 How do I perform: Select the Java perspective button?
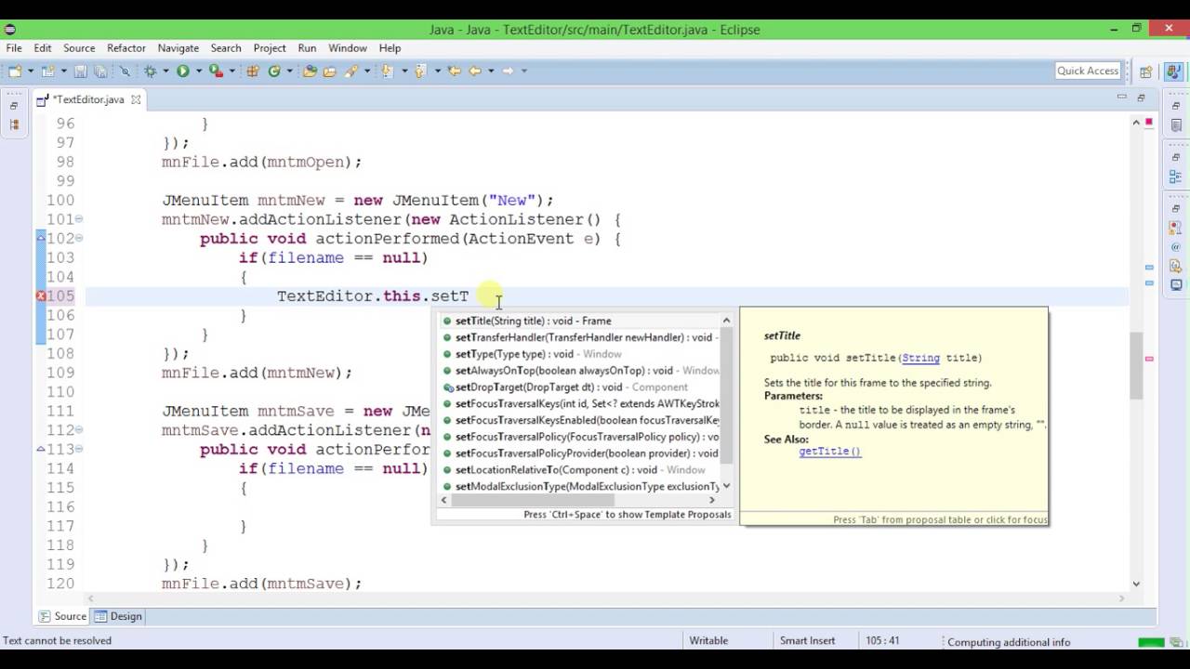[1172, 71]
